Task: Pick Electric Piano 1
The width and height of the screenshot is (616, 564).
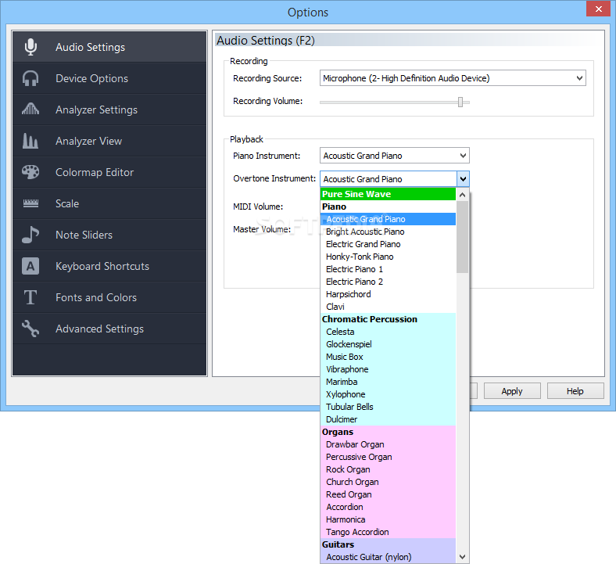Action: (389, 269)
